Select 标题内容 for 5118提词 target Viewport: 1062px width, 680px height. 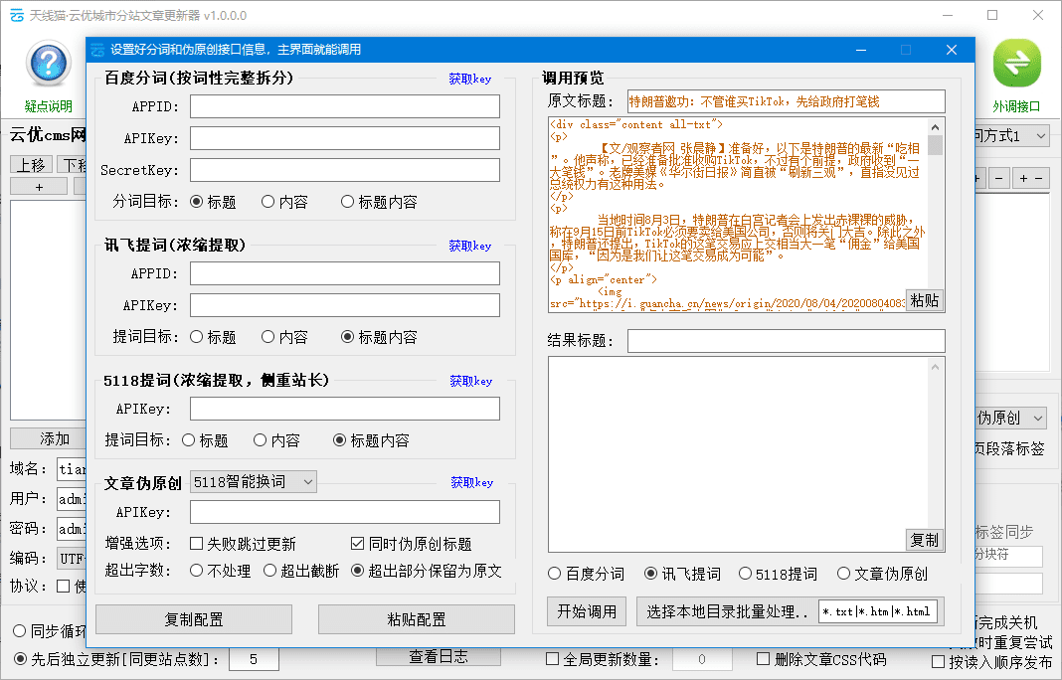(x=339, y=440)
